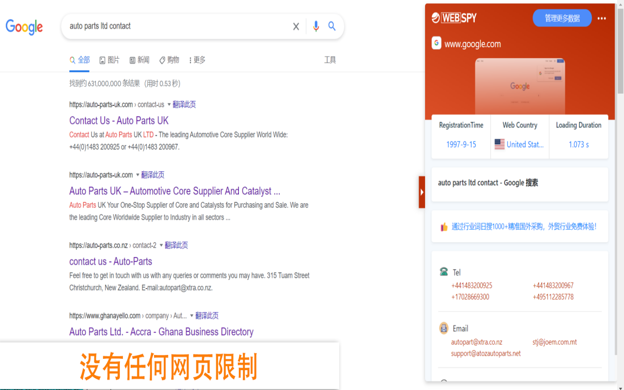Click email support@atozautoparts.net
Screen dimensions: 624x390
coord(486,353)
